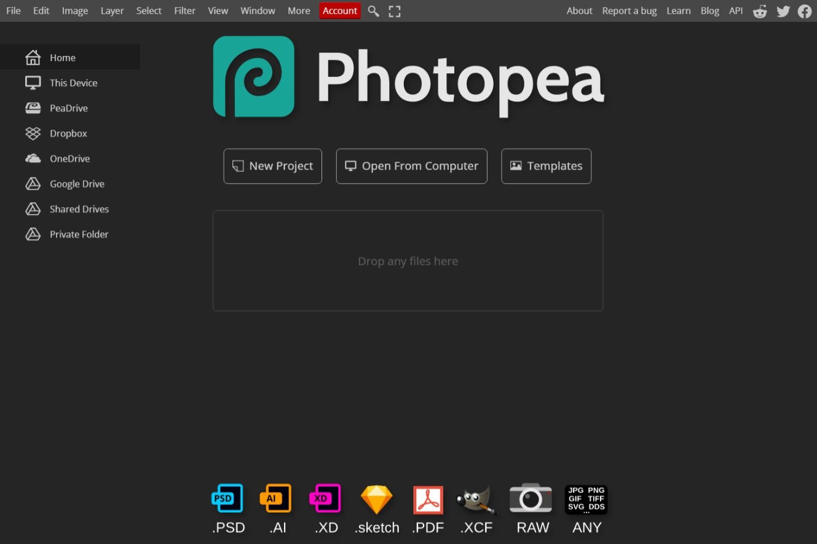Open the Twitter icon link

(x=783, y=11)
